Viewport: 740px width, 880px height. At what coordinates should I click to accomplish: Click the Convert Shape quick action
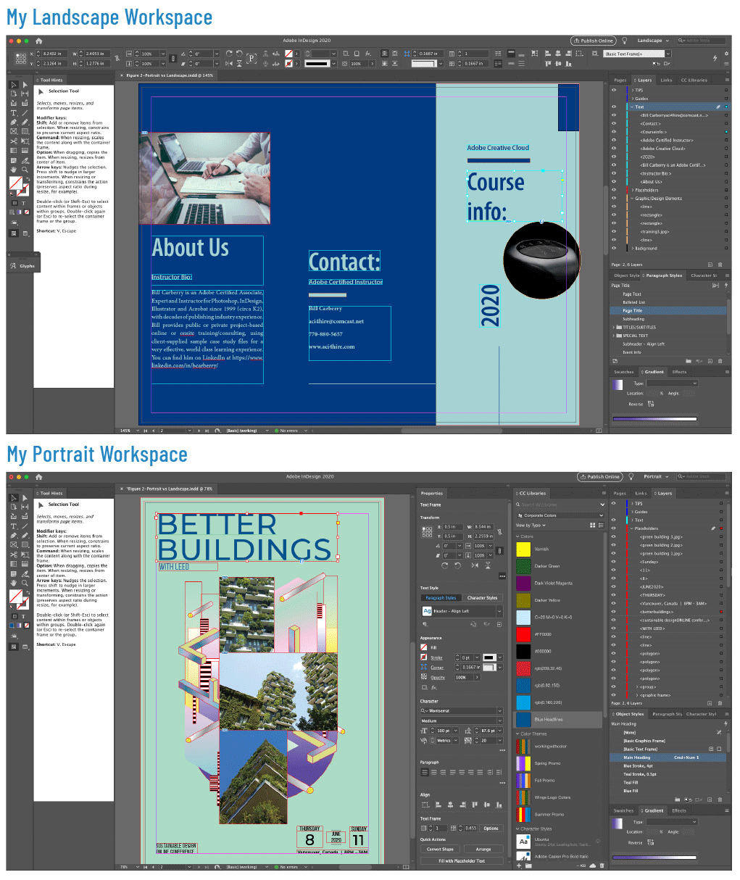point(440,849)
